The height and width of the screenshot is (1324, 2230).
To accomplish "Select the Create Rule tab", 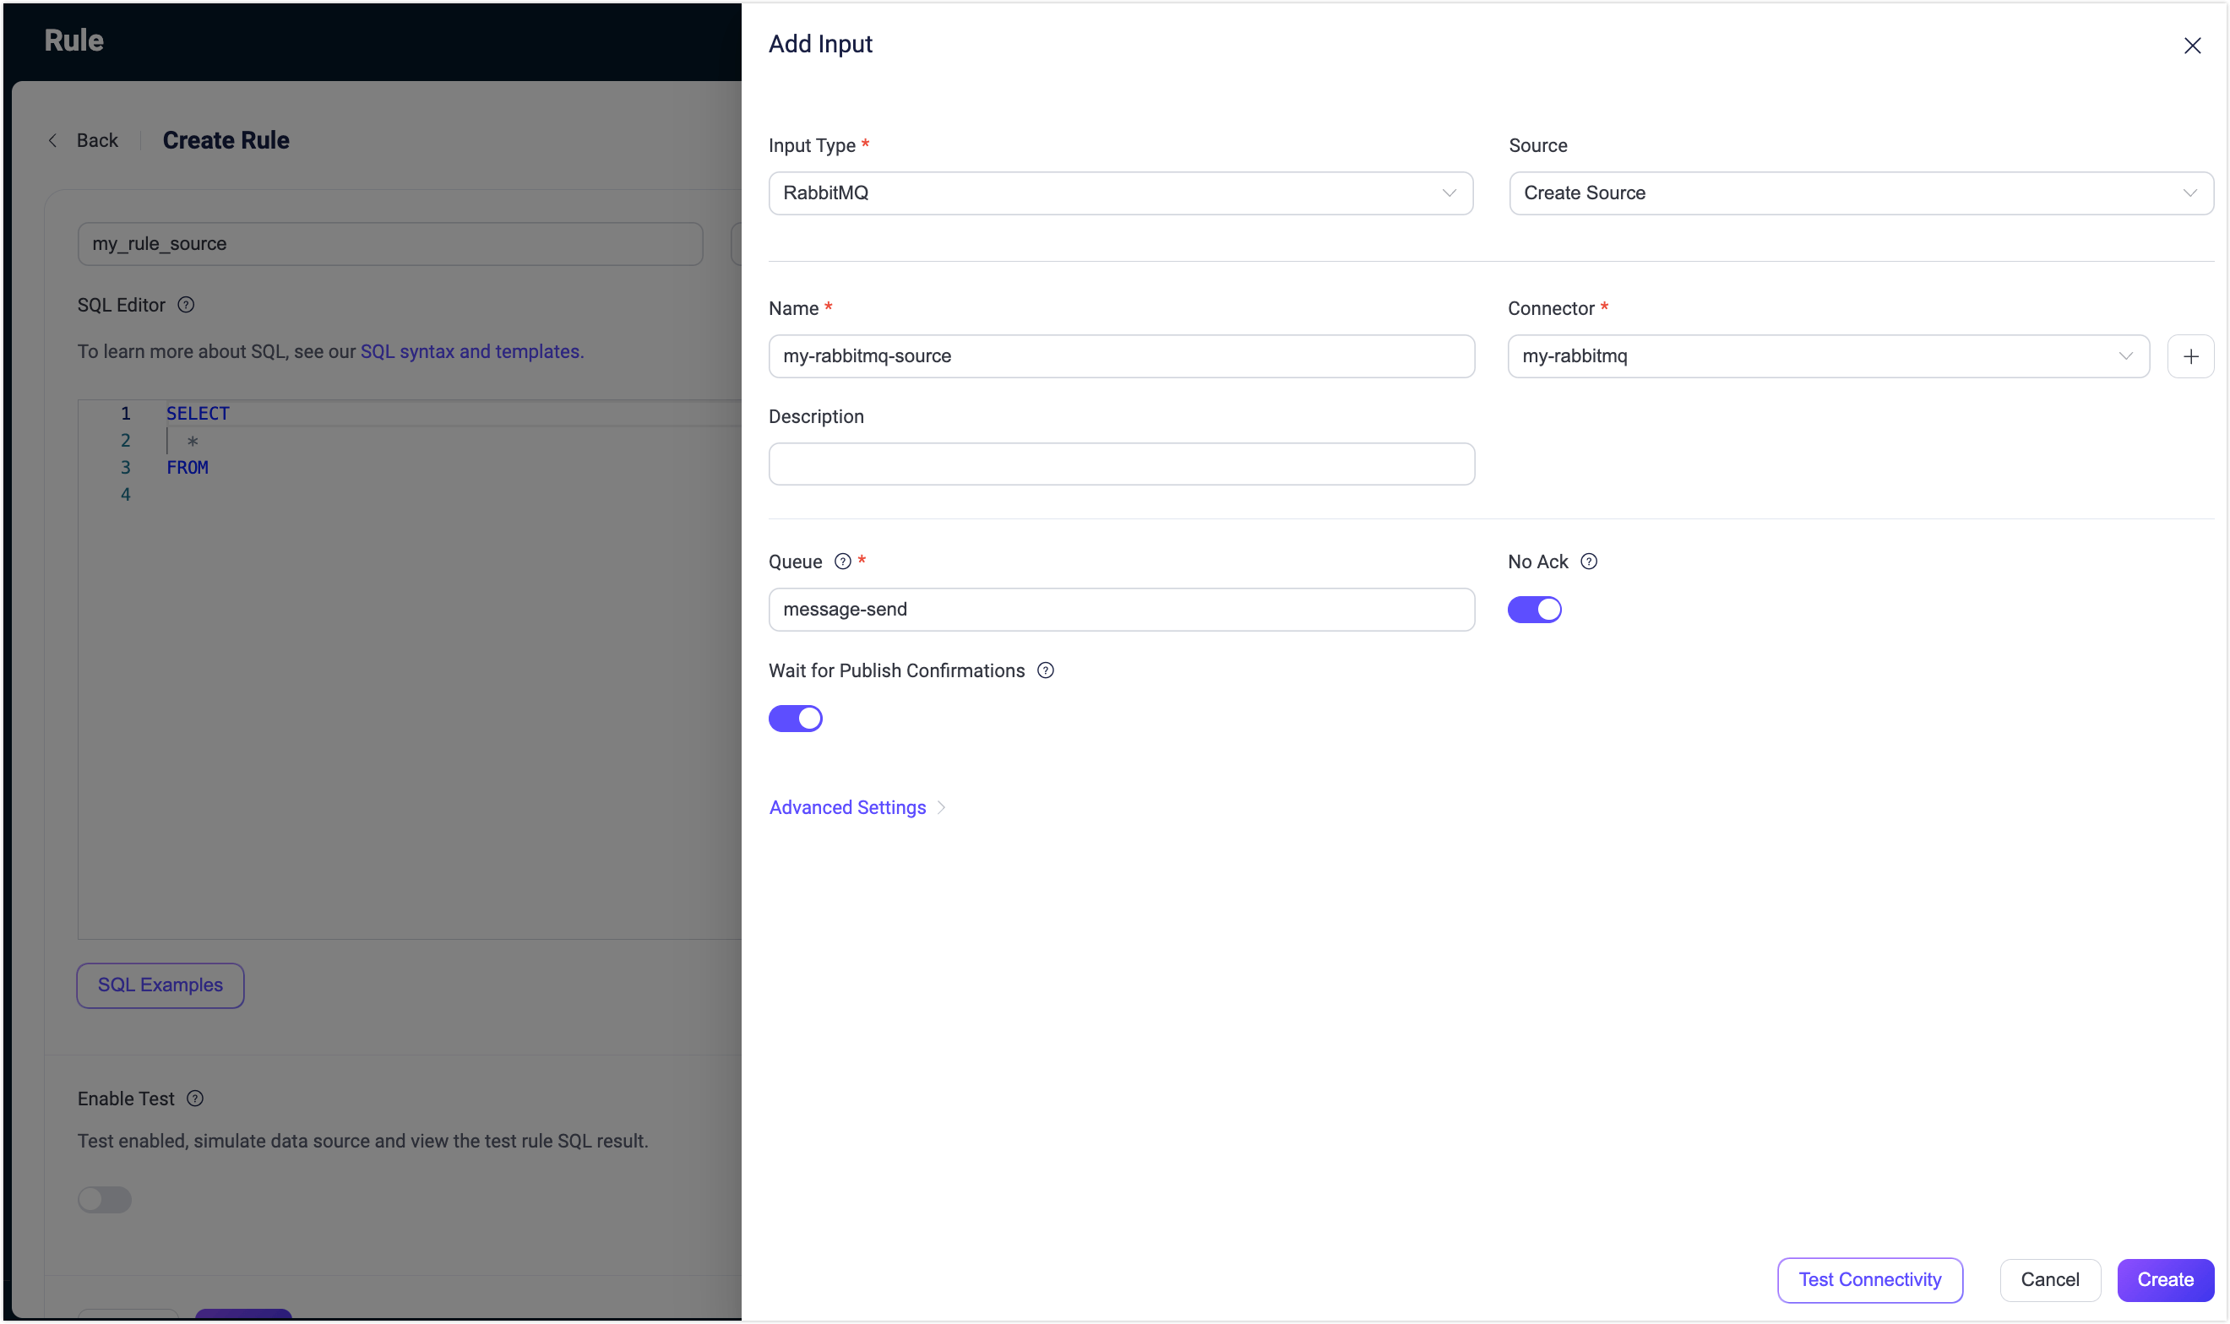I will click(x=226, y=140).
